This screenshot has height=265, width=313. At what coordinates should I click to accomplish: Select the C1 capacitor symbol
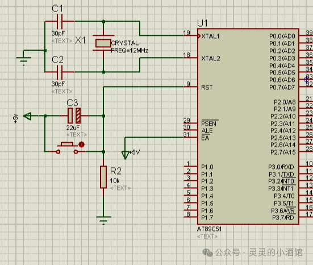pos(60,21)
